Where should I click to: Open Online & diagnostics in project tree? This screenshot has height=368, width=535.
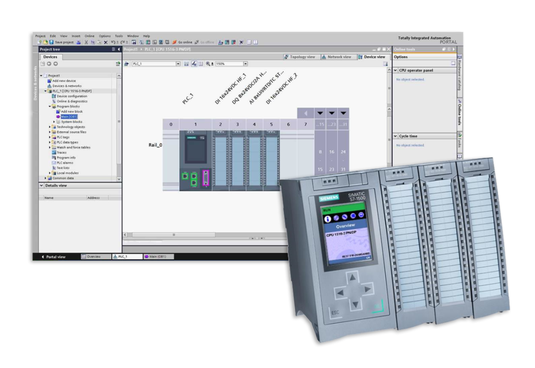(x=72, y=101)
